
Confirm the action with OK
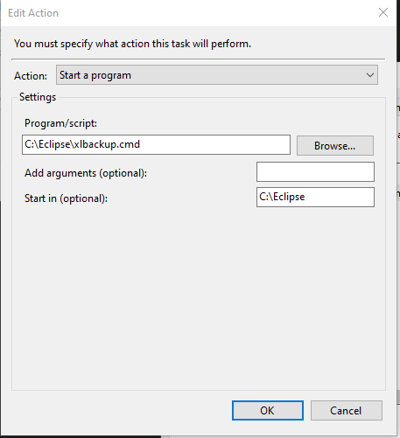268,410
